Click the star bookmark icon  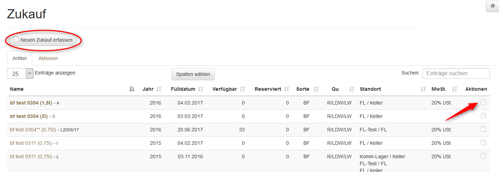[x=493, y=6]
